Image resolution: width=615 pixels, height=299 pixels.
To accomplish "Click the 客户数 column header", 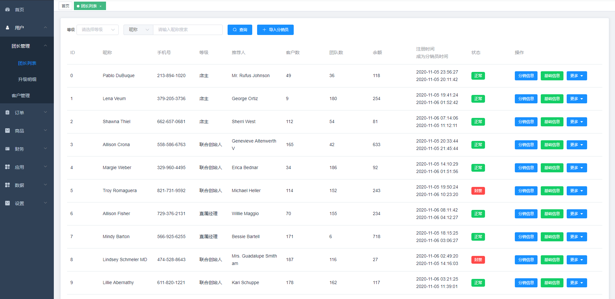I will click(293, 52).
